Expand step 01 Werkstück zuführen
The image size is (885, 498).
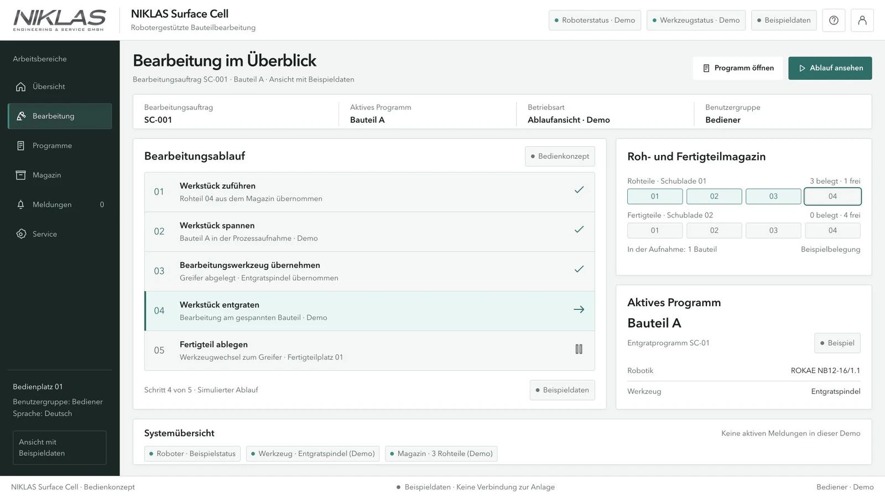coord(369,192)
